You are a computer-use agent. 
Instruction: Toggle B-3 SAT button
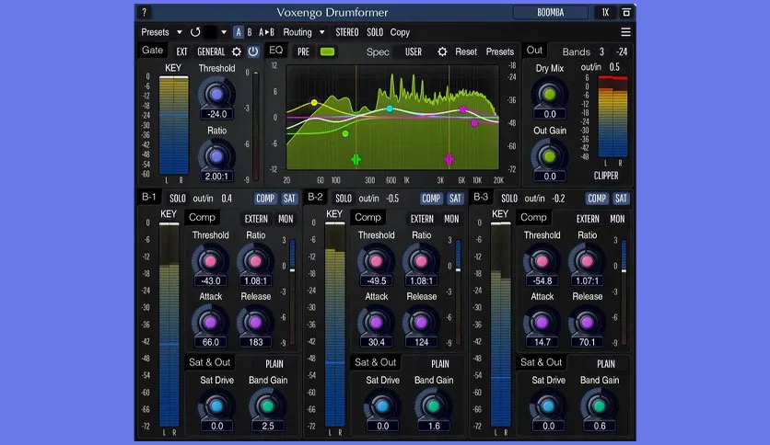[621, 199]
